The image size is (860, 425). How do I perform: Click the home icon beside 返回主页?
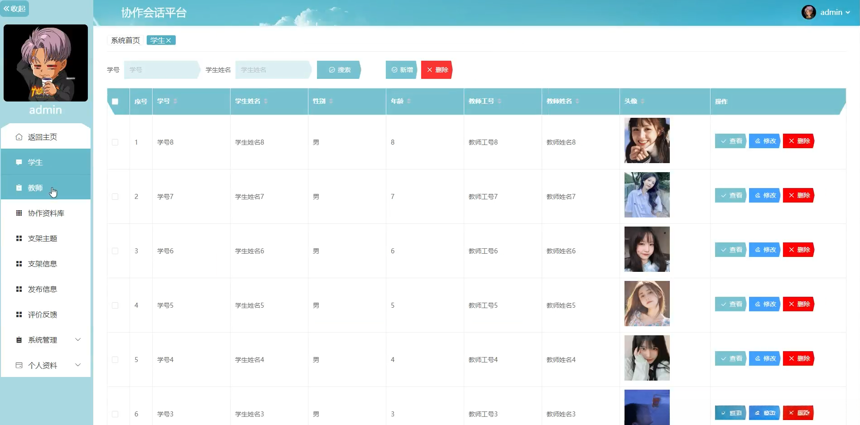19,137
